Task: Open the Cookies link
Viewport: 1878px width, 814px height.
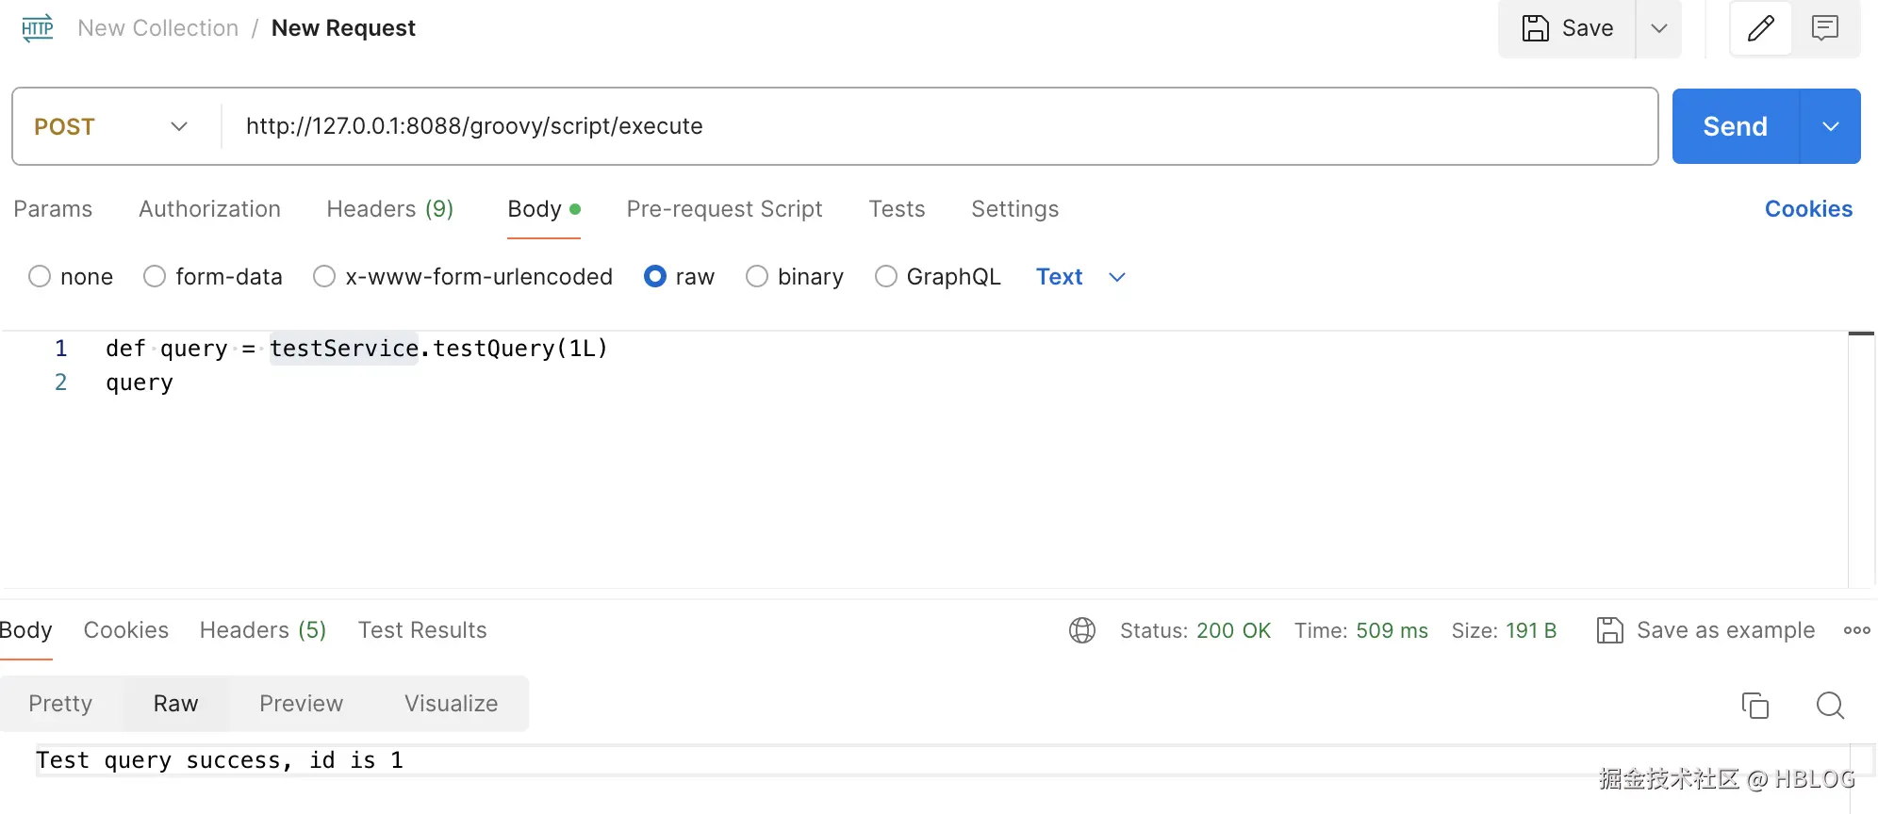Action: (1807, 209)
